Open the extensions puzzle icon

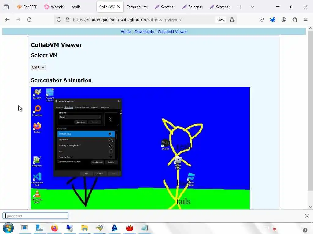tap(295, 19)
